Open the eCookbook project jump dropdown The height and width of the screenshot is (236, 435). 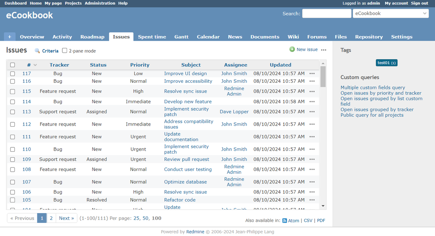coord(391,13)
